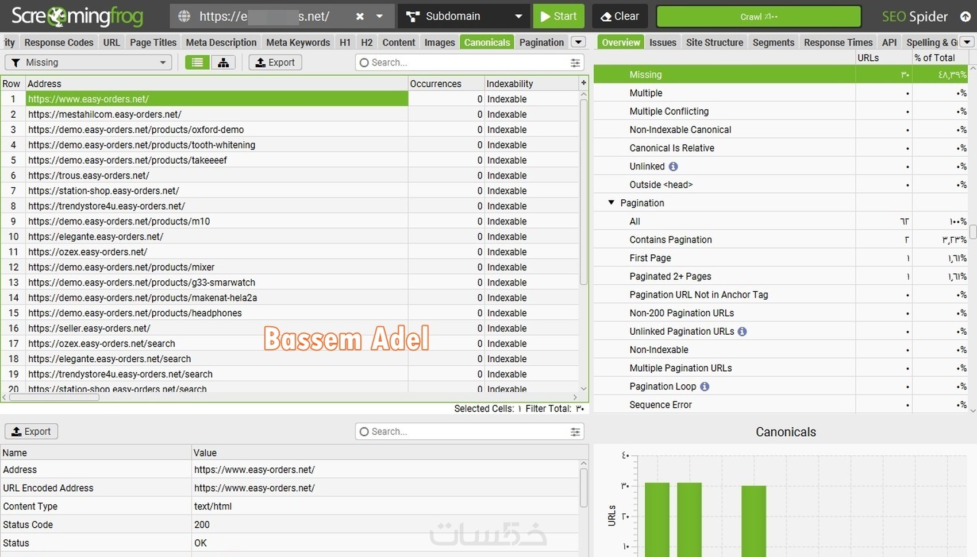
Task: Open URL history dropdown arrow
Action: pyautogui.click(x=379, y=16)
